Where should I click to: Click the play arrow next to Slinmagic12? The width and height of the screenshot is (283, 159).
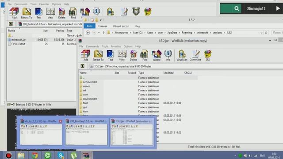278,8
